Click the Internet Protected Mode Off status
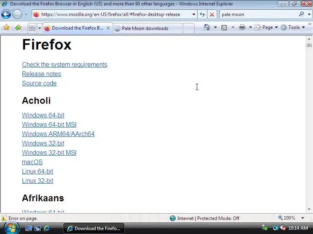The image size is (313, 234). 208,218
